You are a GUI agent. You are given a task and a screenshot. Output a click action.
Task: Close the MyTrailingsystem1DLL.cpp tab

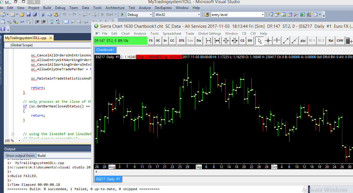50,38
